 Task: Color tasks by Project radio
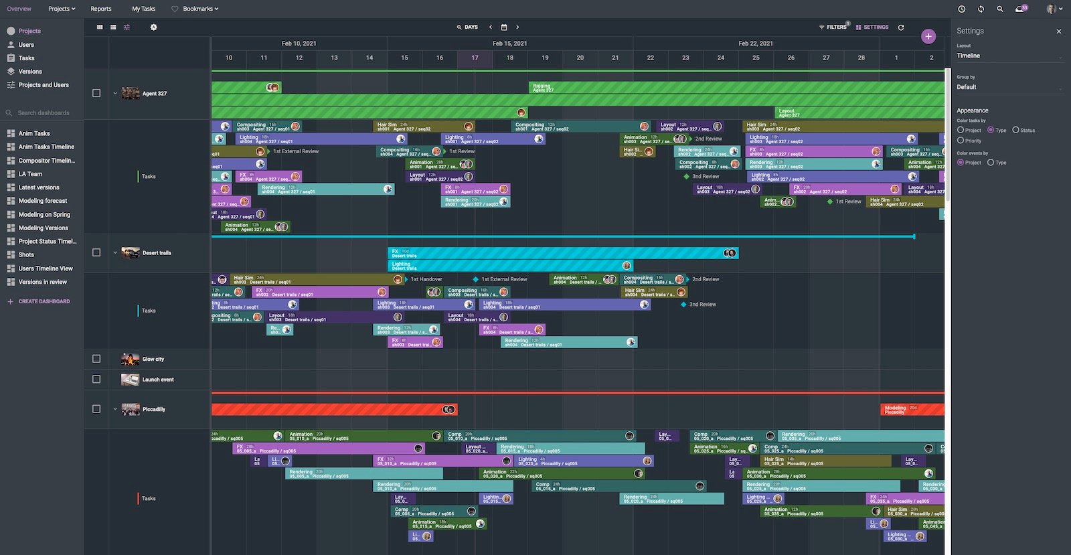coord(961,130)
